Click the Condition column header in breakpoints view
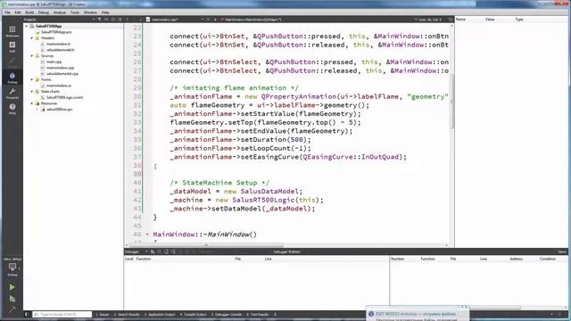571x321 pixels. [x=547, y=259]
